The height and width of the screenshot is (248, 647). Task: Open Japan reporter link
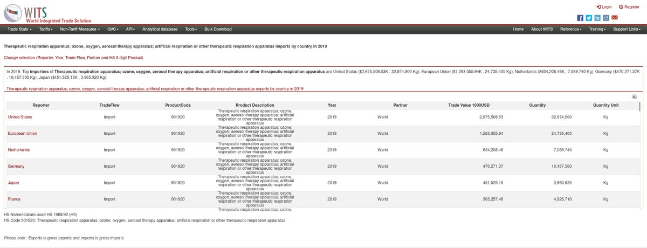click(13, 183)
